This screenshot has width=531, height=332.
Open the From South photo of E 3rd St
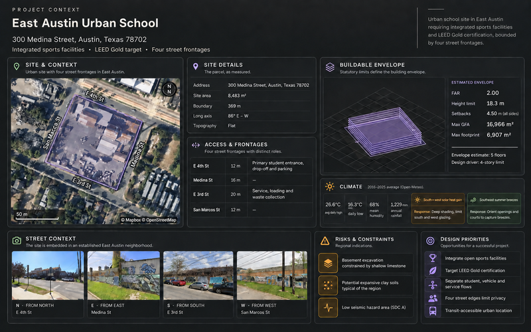pos(198,276)
